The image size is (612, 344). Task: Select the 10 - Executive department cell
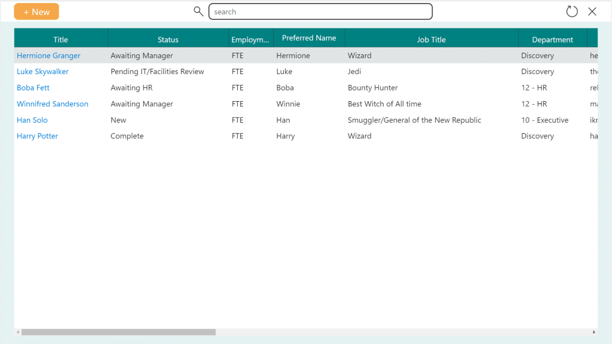(545, 120)
